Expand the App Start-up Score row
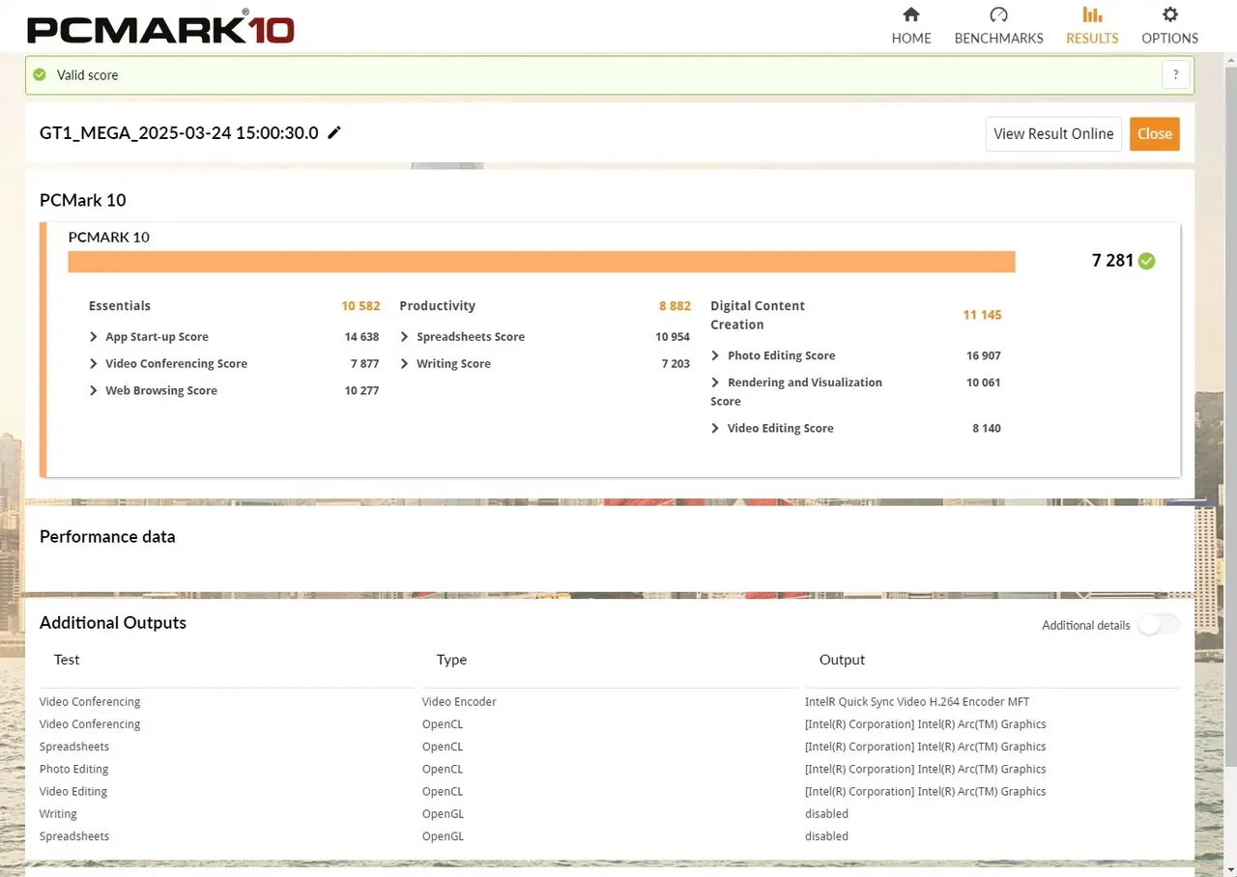Screen dimensions: 1237x877 [x=94, y=337]
